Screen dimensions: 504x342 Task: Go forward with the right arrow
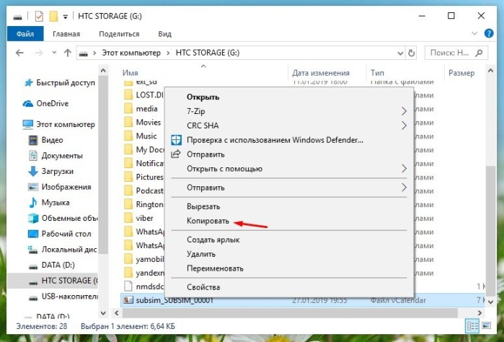[39, 53]
